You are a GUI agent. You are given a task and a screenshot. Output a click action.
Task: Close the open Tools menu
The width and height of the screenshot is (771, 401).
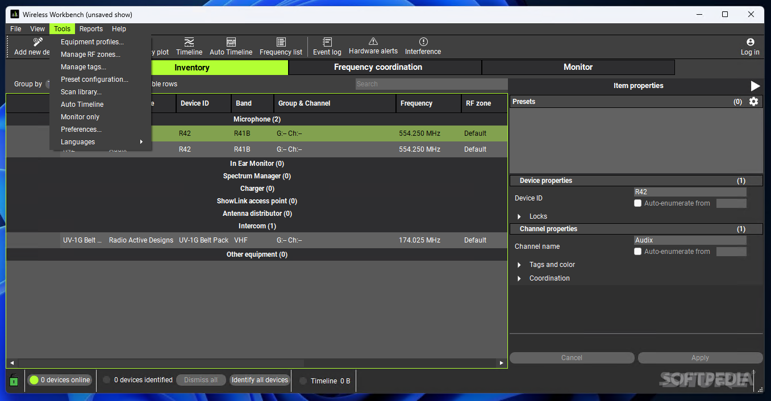coord(62,29)
